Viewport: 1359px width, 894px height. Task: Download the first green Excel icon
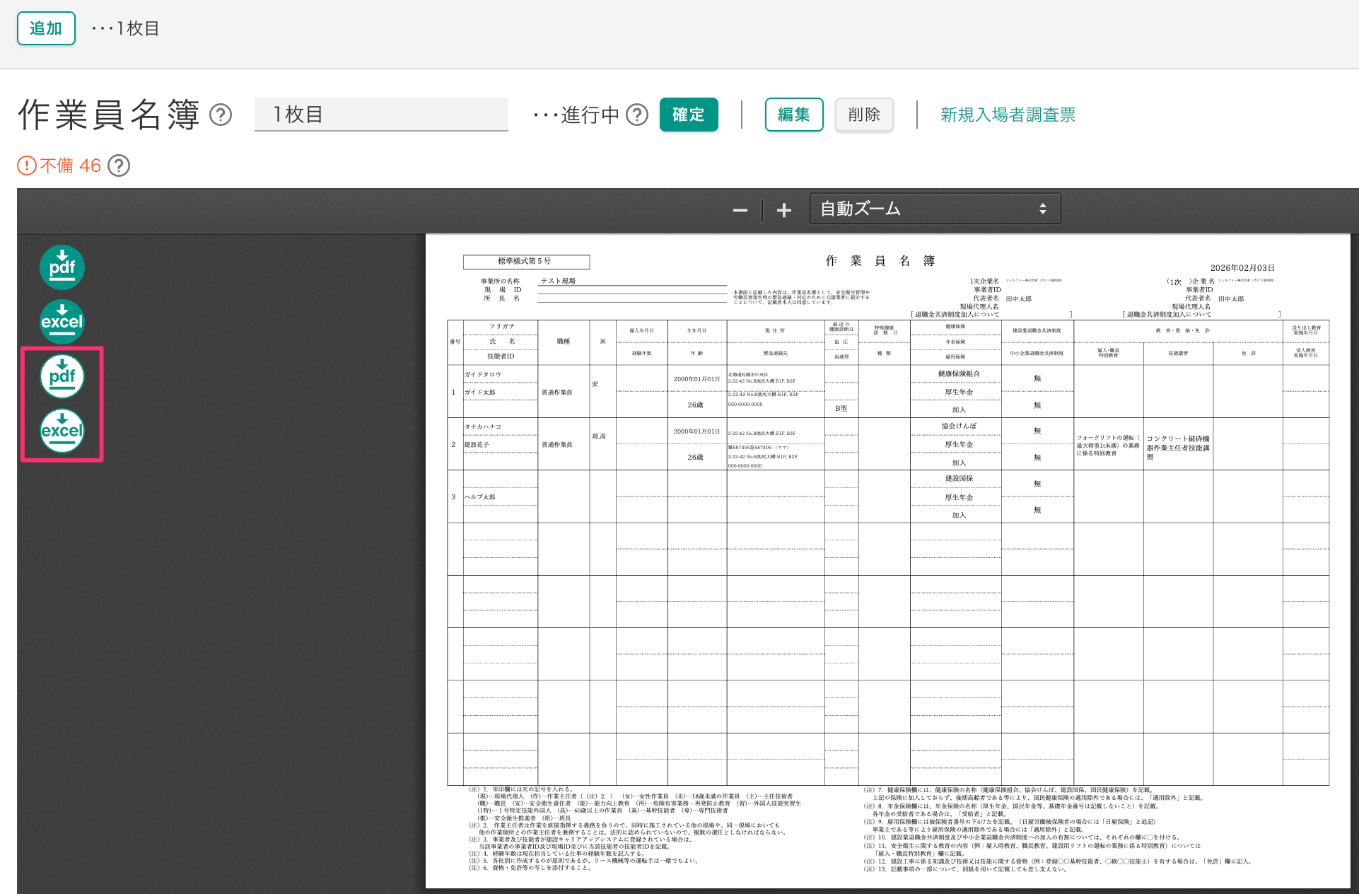tap(62, 322)
